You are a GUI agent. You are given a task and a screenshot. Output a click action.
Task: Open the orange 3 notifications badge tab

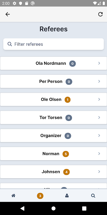(40, 196)
